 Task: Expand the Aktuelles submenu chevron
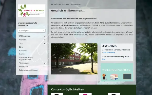(x=44, y=40)
